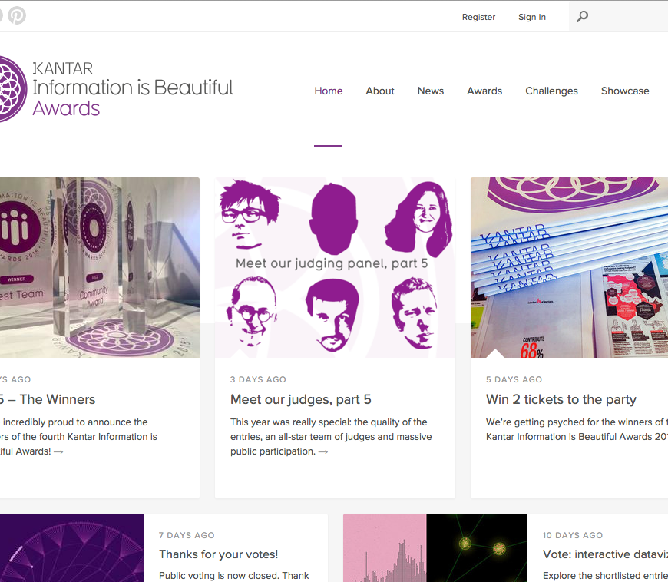Open 'Vote: interactive dataviz' article title

click(x=605, y=554)
